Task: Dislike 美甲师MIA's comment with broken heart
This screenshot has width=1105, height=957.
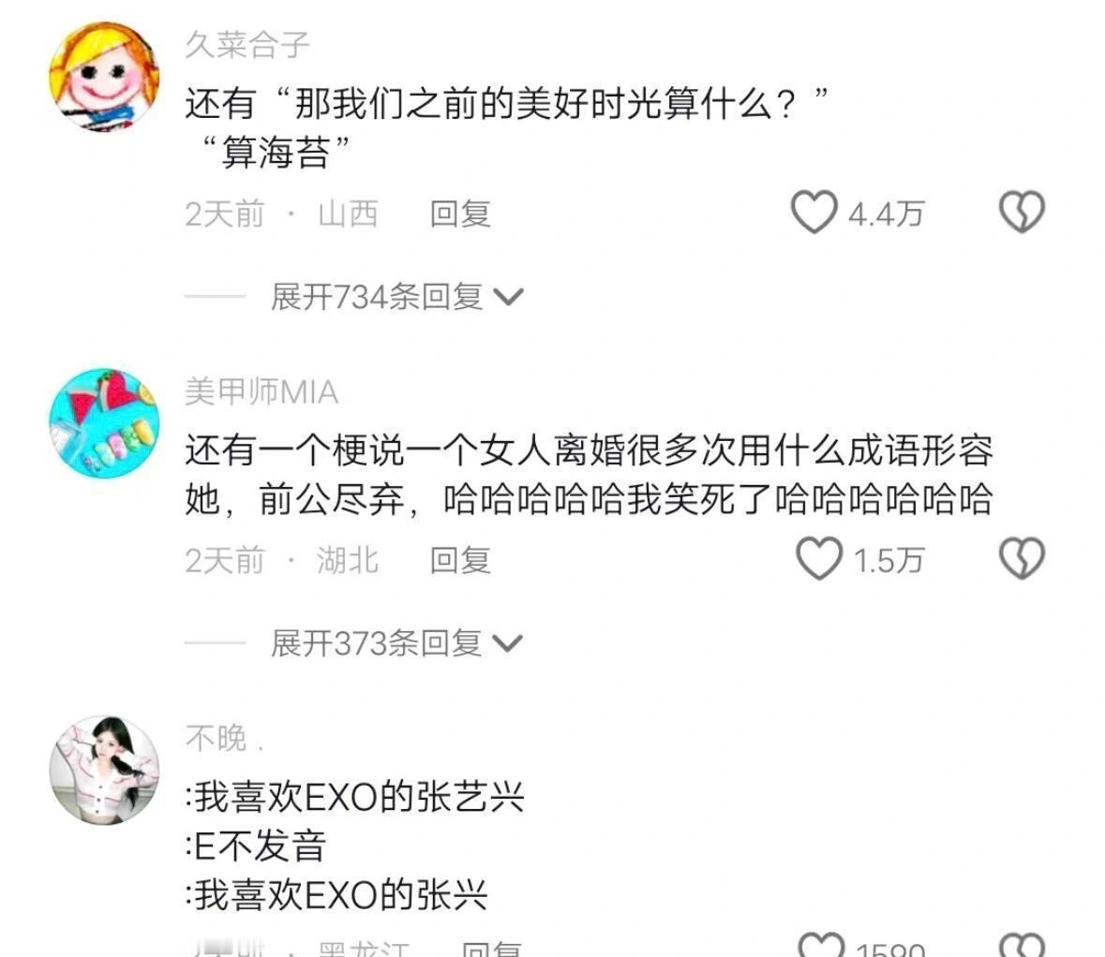Action: tap(1022, 559)
